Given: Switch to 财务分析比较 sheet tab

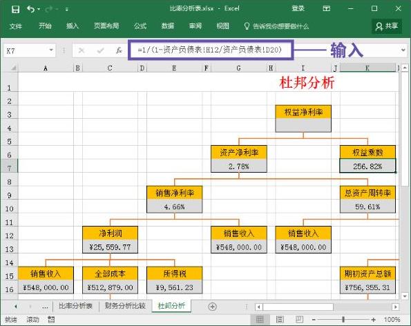Looking at the screenshot, I should point(125,306).
